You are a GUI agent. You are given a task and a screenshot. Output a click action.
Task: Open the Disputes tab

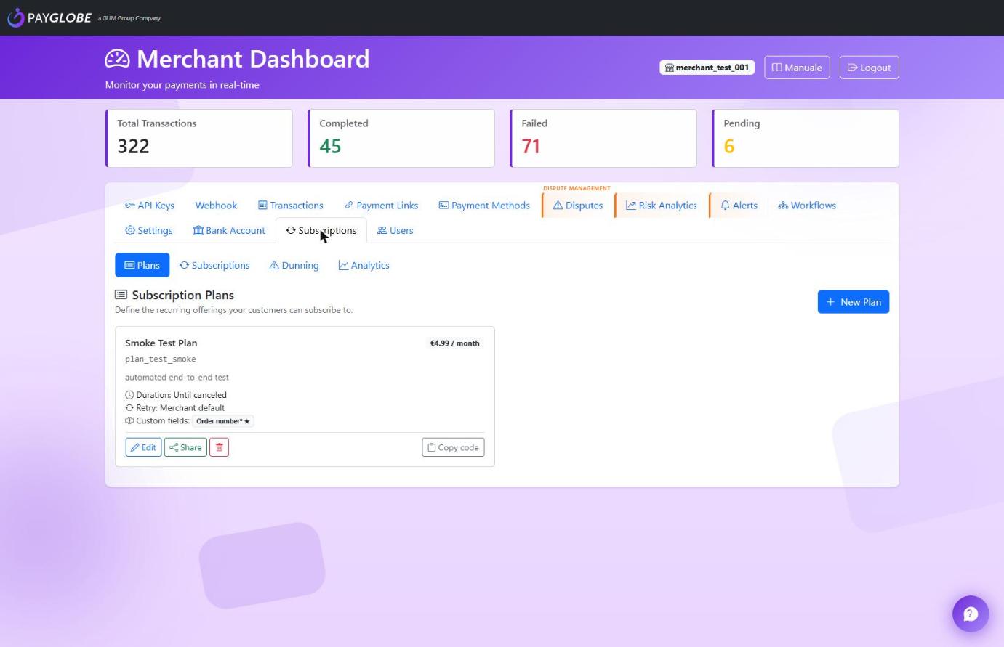tap(578, 206)
